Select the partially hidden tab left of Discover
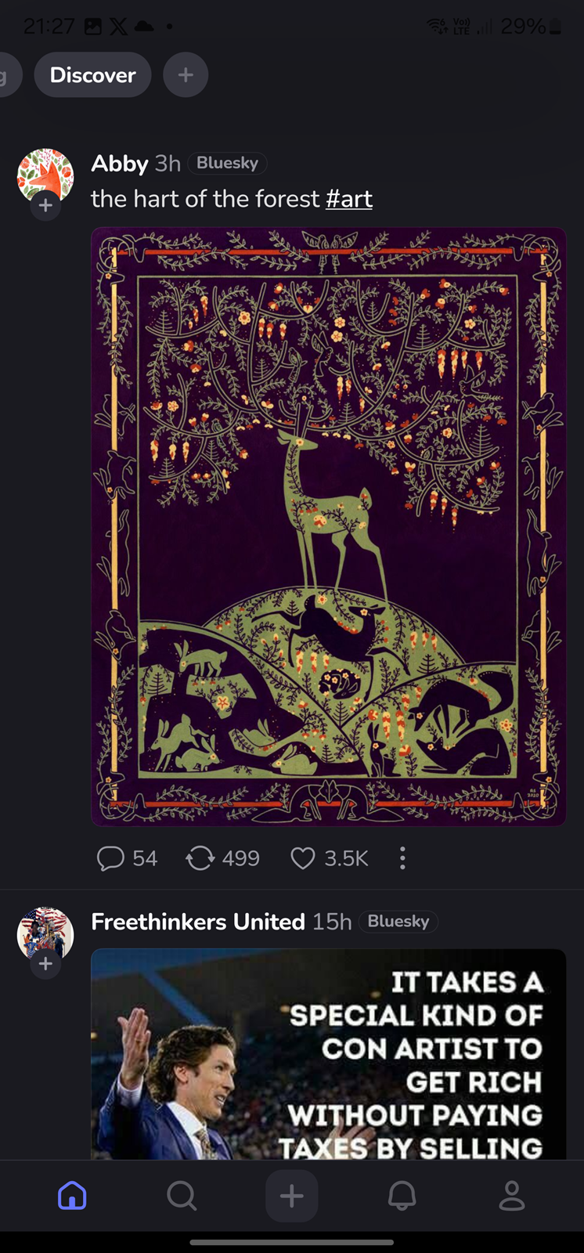The width and height of the screenshot is (584, 1253). coord(8,75)
